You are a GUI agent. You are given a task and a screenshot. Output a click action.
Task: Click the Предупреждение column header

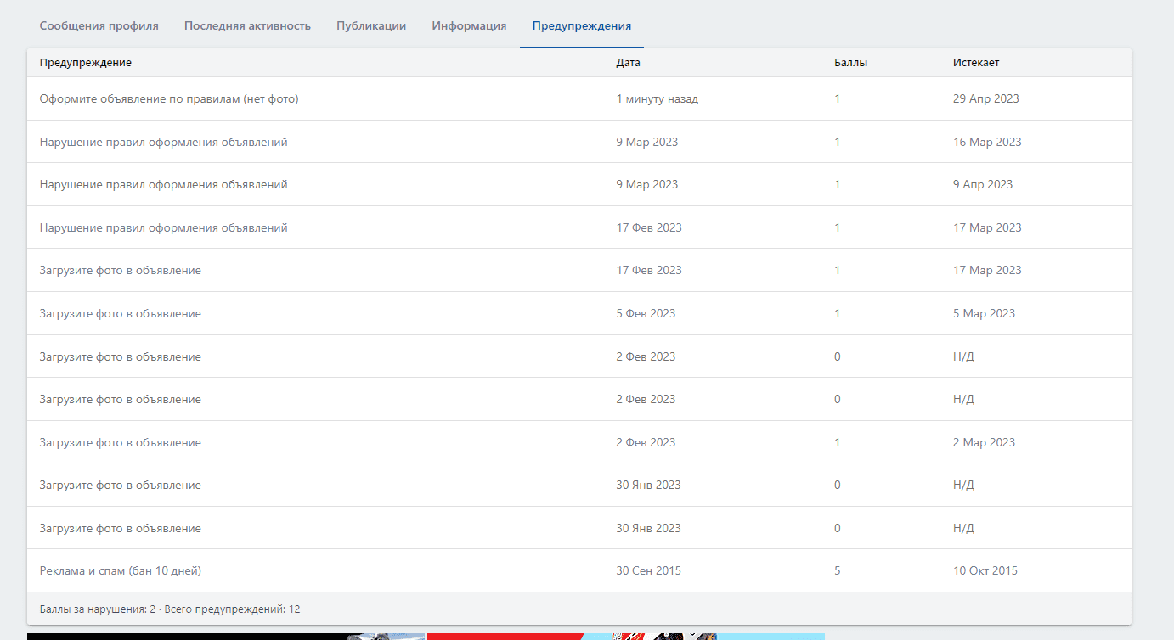(86, 63)
